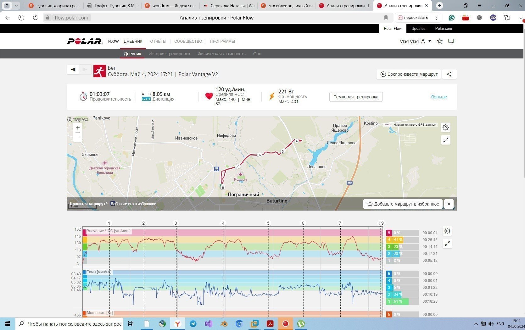Open the Polar.com link in top bar
The height and width of the screenshot is (330, 525).
[444, 29]
